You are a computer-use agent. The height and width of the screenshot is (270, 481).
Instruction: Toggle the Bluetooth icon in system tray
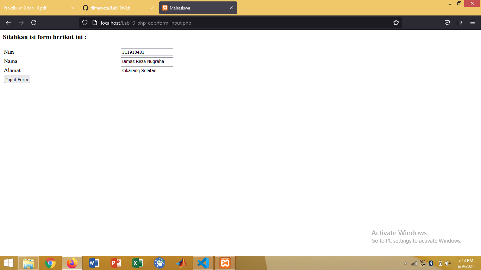pos(430,263)
